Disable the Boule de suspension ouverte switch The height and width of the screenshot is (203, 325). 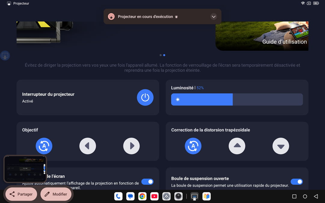tap(296, 182)
